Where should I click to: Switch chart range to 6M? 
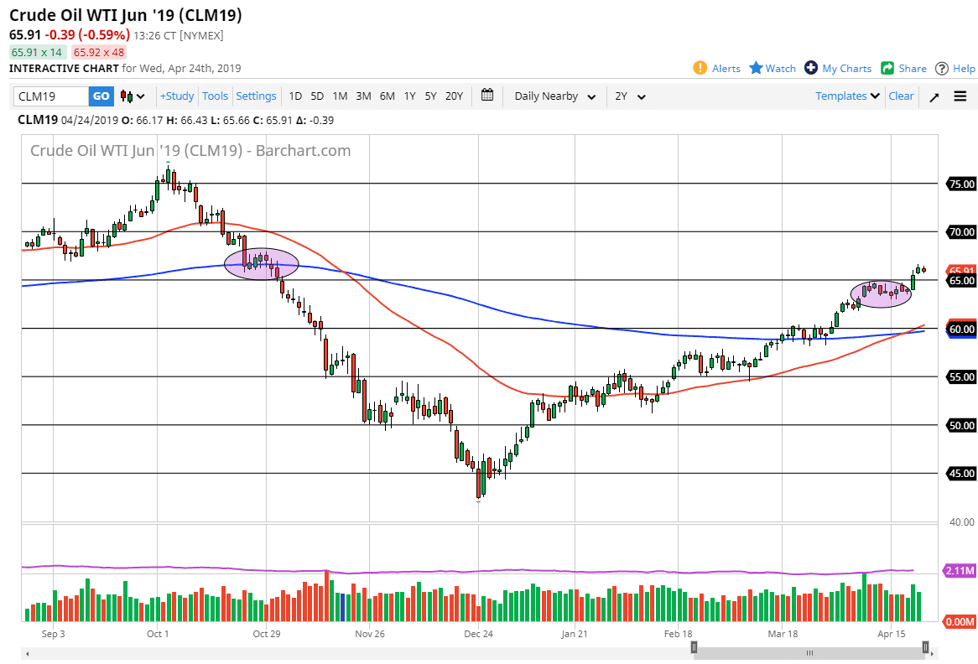[387, 96]
